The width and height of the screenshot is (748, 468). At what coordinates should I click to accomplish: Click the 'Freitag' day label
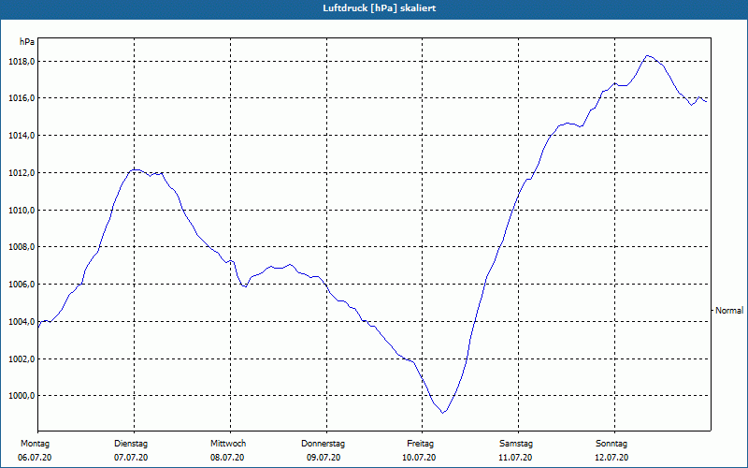point(420,444)
